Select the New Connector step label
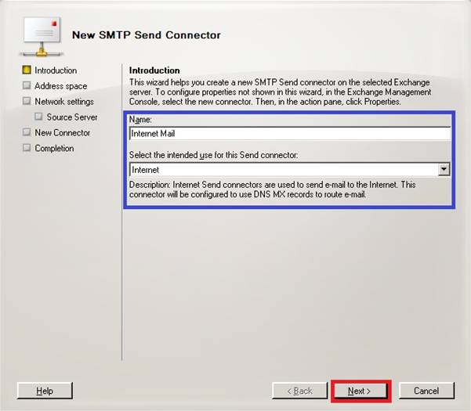The height and width of the screenshot is (411, 471). click(x=62, y=133)
